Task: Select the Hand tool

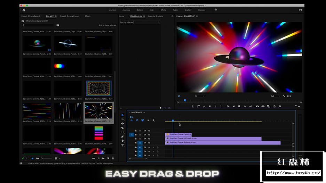Action: coord(122,141)
